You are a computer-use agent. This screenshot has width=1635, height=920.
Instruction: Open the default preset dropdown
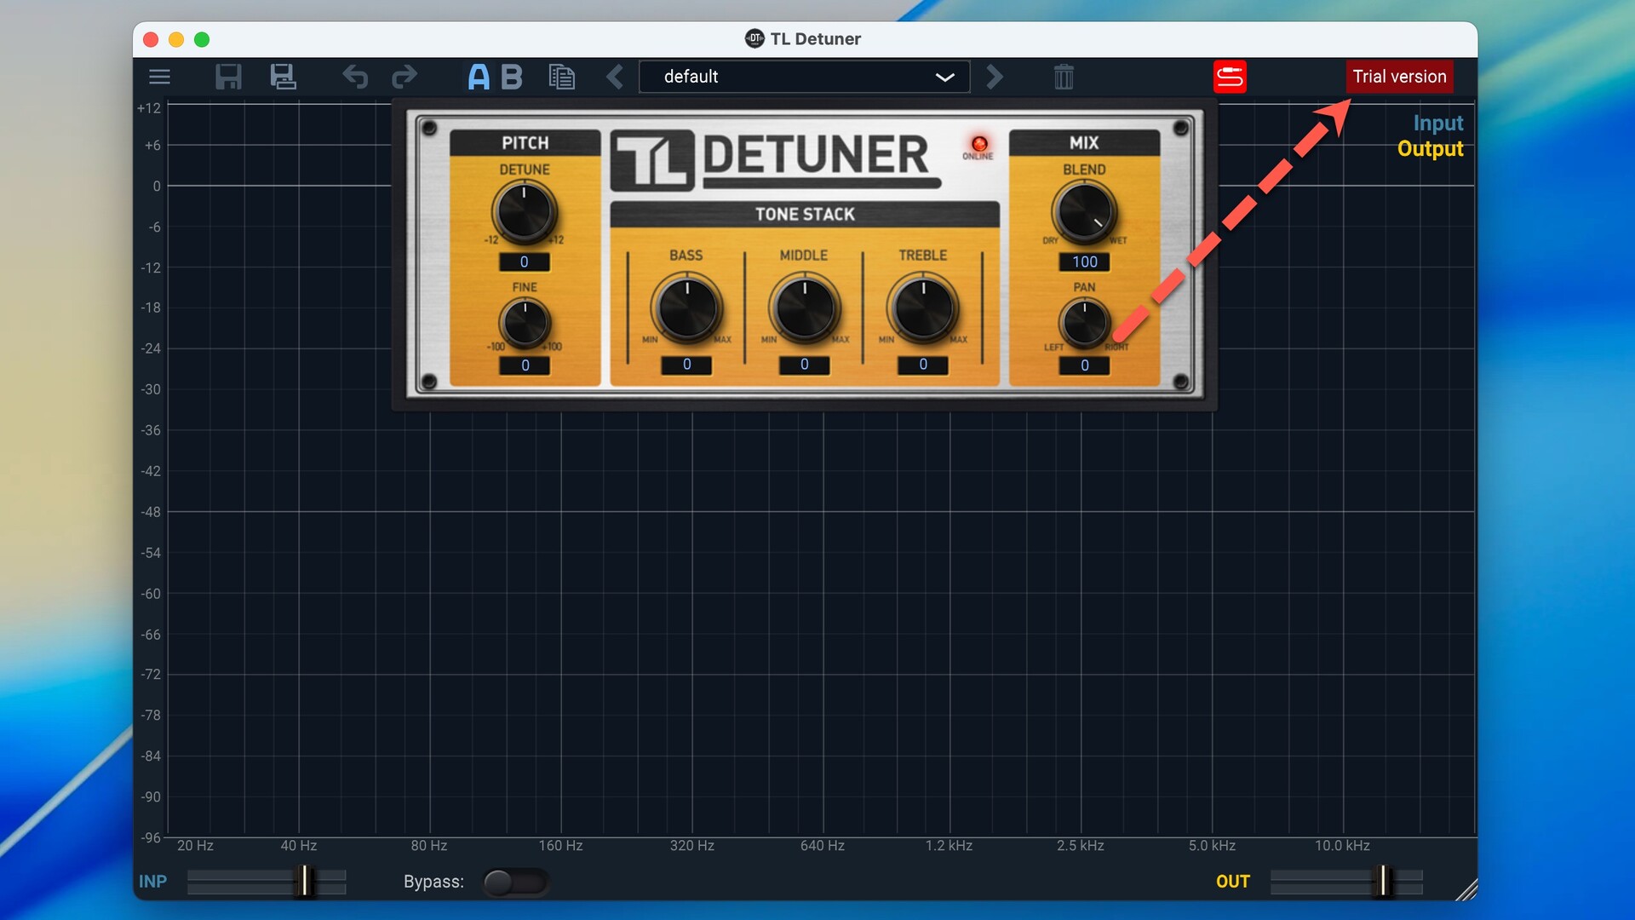(x=804, y=77)
